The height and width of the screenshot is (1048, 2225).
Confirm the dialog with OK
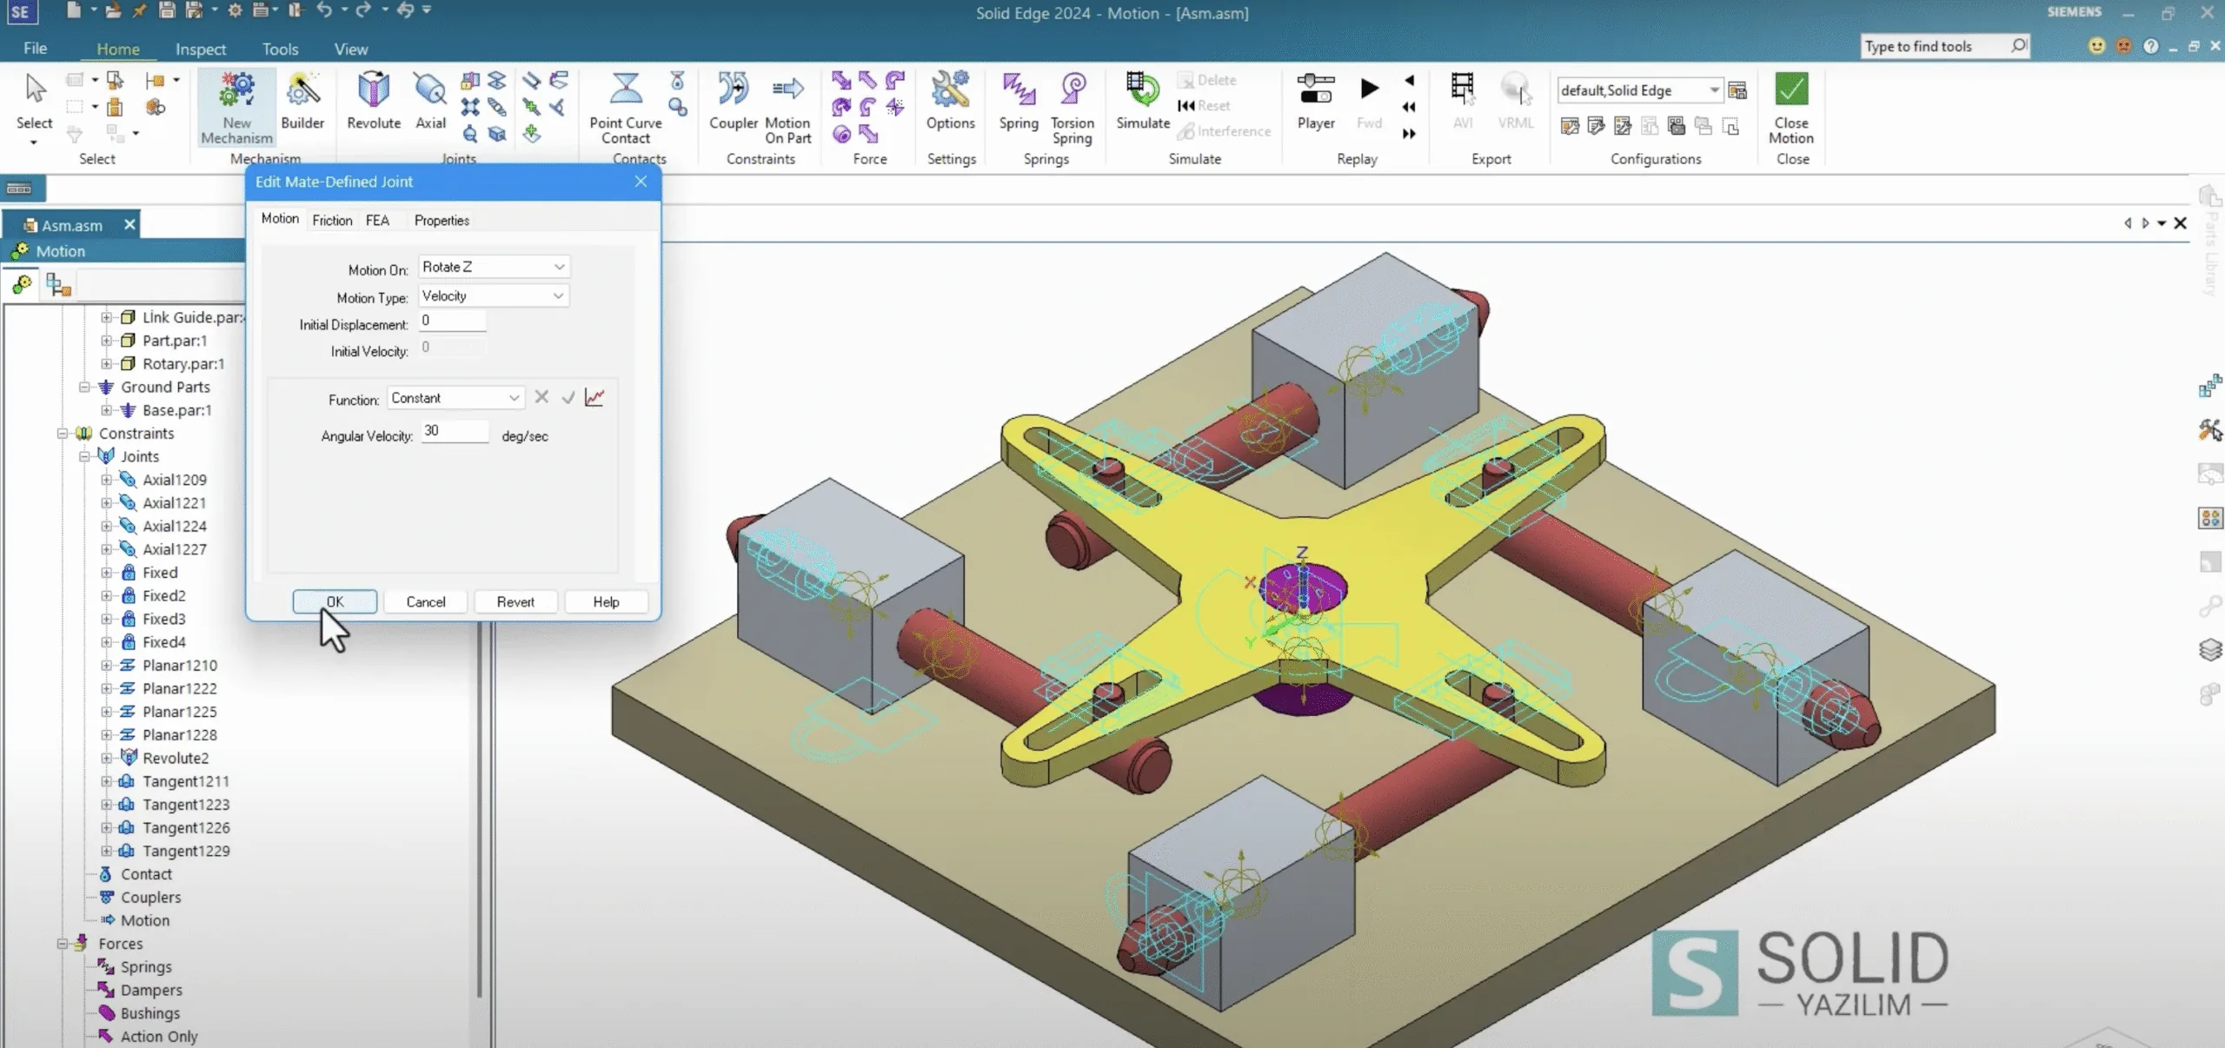(x=335, y=601)
